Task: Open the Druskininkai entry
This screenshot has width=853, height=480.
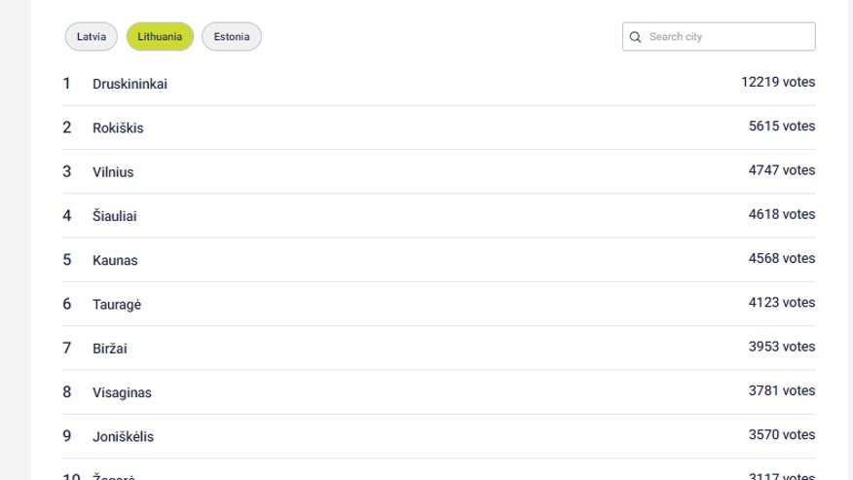Action: pos(130,84)
